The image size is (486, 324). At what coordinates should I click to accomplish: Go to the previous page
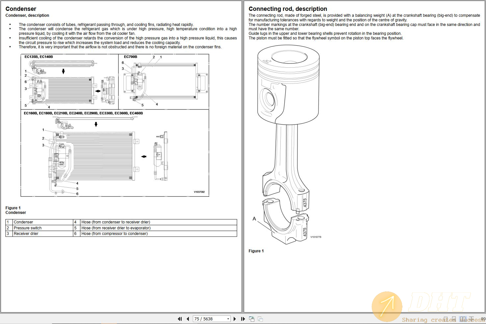coord(188,319)
